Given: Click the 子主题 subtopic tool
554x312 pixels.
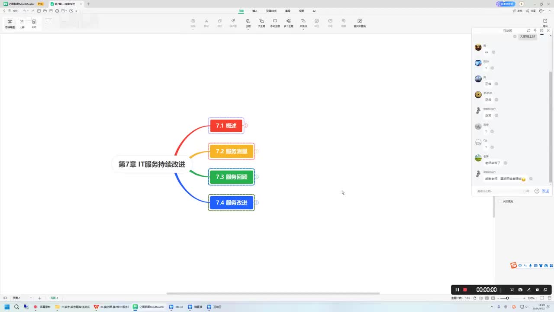Looking at the screenshot, I should pyautogui.click(x=261, y=23).
